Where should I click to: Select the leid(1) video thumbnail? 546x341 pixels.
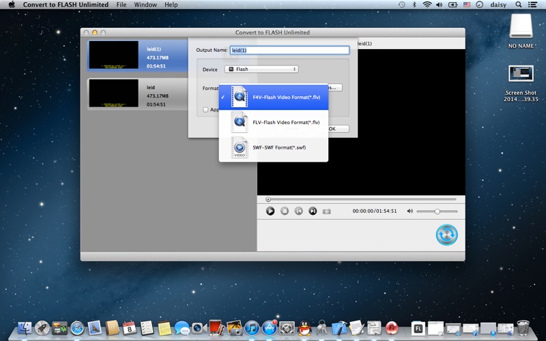pyautogui.click(x=114, y=55)
